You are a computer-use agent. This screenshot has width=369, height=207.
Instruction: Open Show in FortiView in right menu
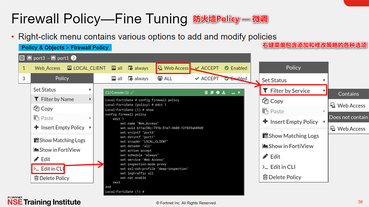(293, 146)
